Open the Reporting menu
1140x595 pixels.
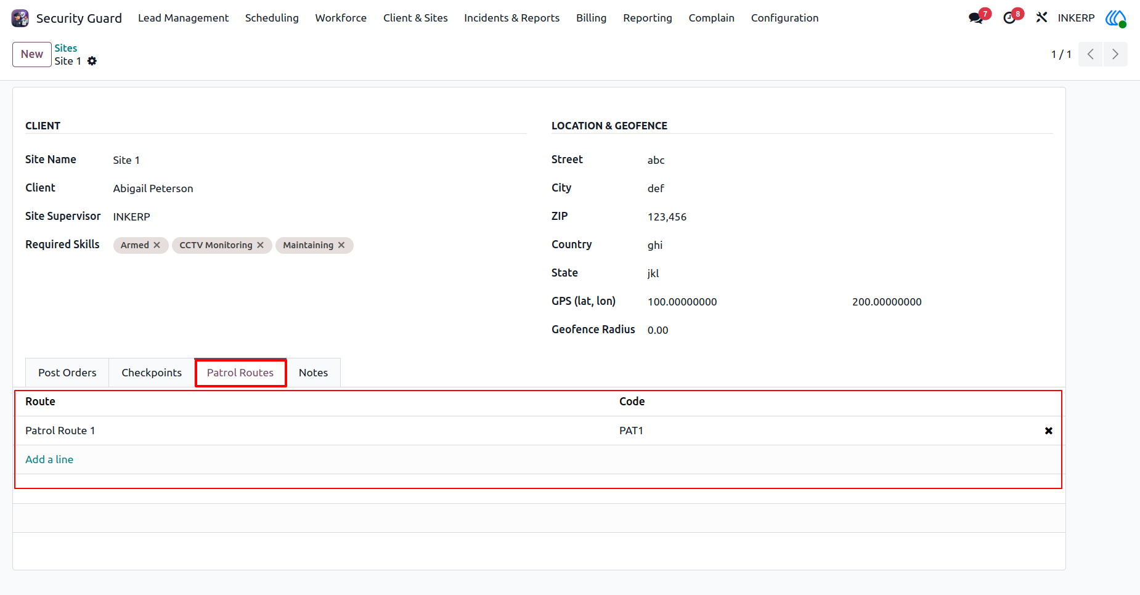pos(648,18)
